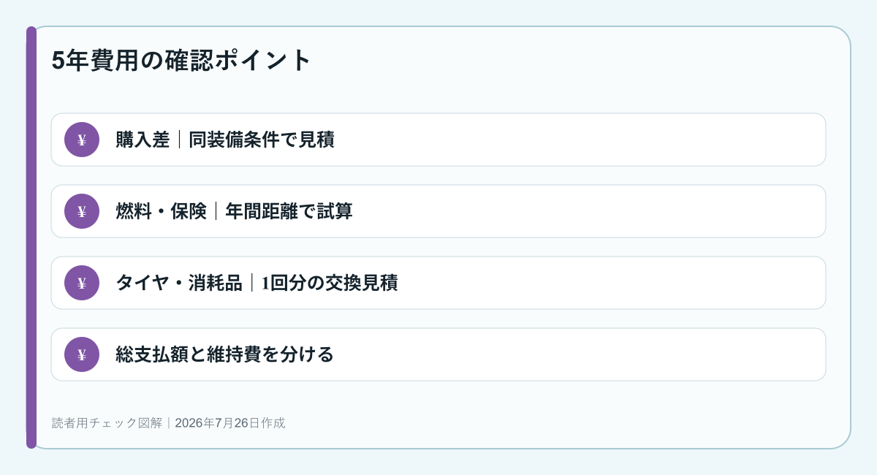Click the タイヤ・消耗品 label text
The image size is (877, 475).
179,283
